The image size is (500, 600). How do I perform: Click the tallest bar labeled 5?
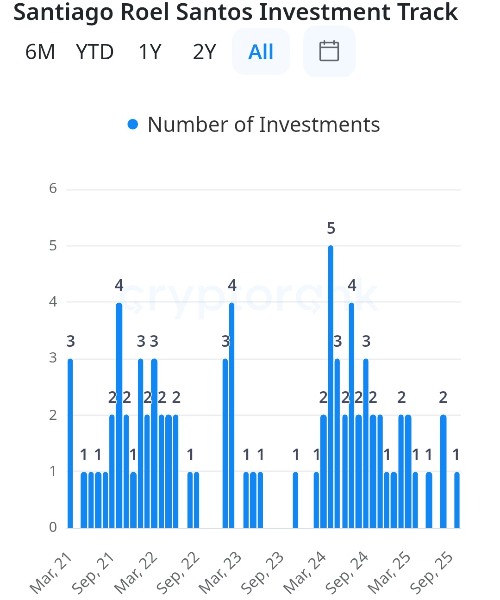pos(331,387)
